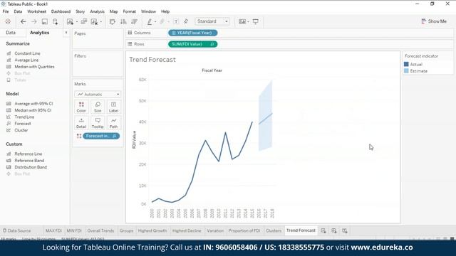Screen dimensions: 456x256
Task: Click the Highlight pen icon
Action: click(150, 21)
